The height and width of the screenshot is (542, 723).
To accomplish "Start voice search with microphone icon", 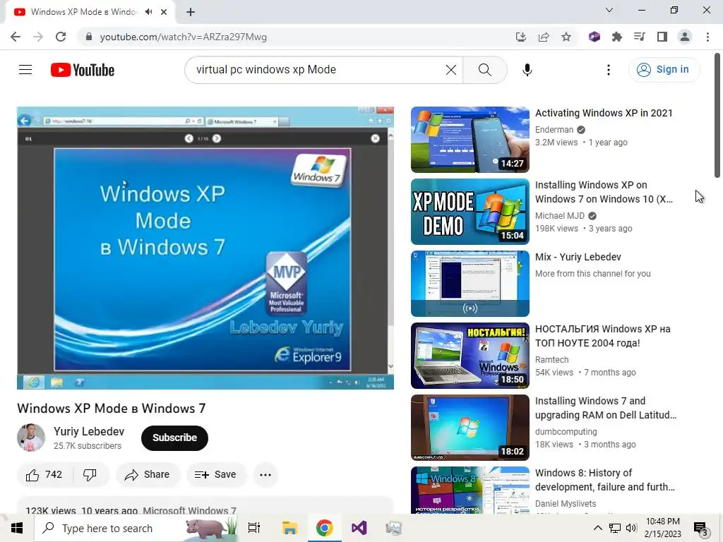I will point(527,70).
